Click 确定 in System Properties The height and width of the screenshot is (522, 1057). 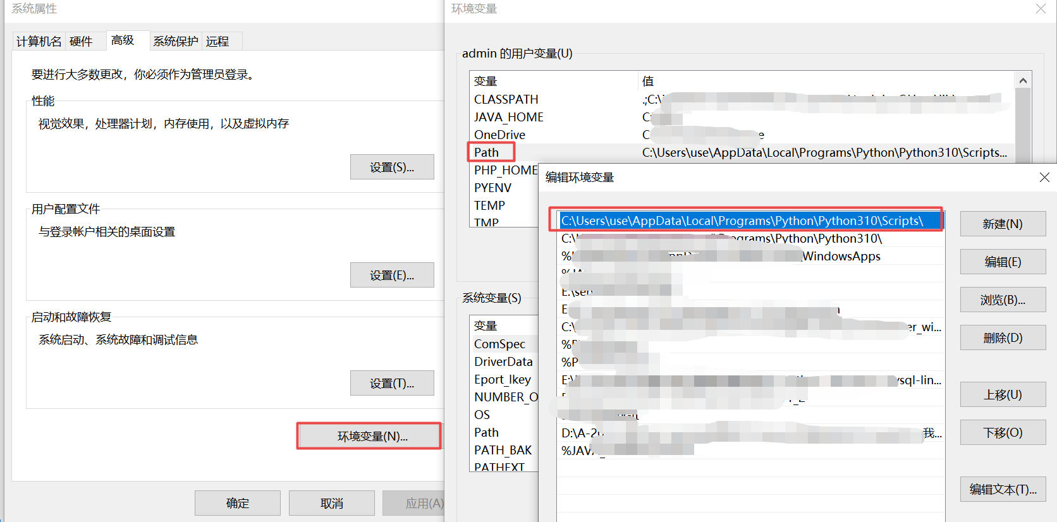tap(238, 503)
